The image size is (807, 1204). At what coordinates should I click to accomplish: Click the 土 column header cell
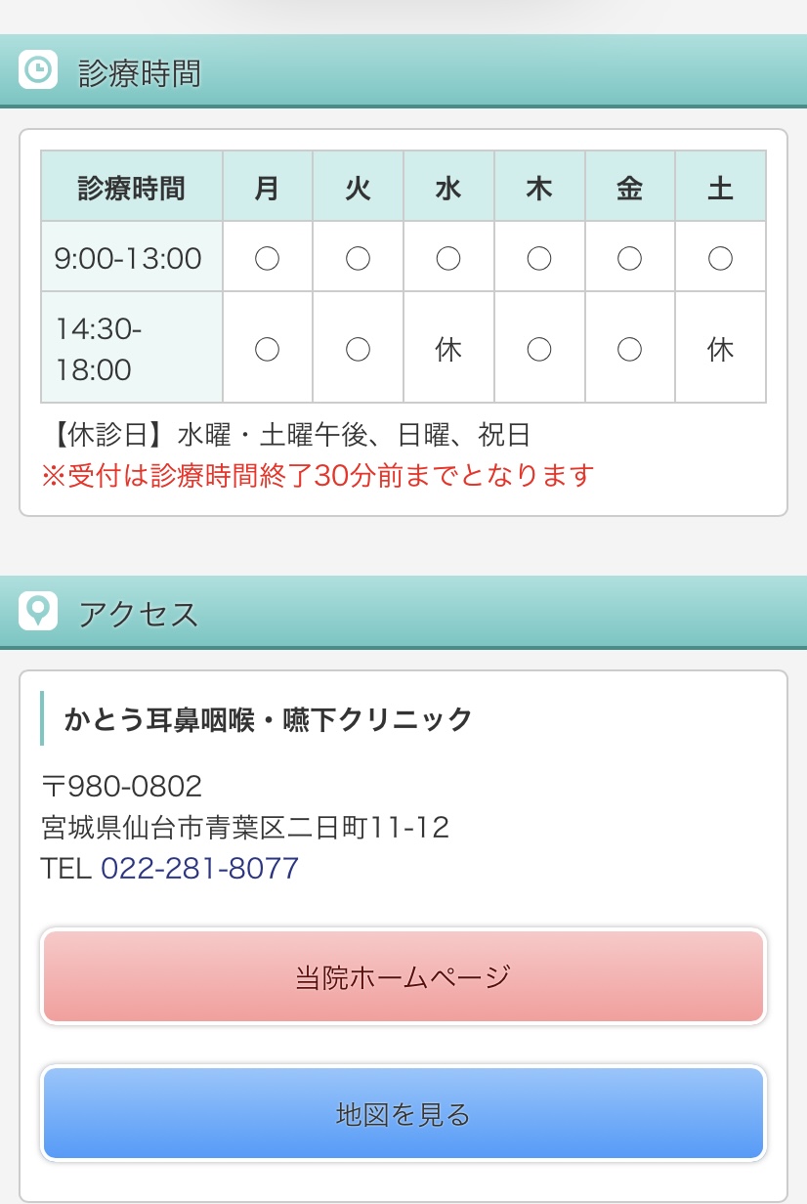[721, 186]
